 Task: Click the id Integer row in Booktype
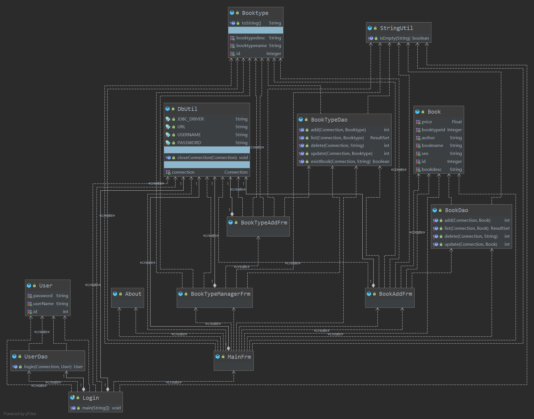[x=256, y=54]
